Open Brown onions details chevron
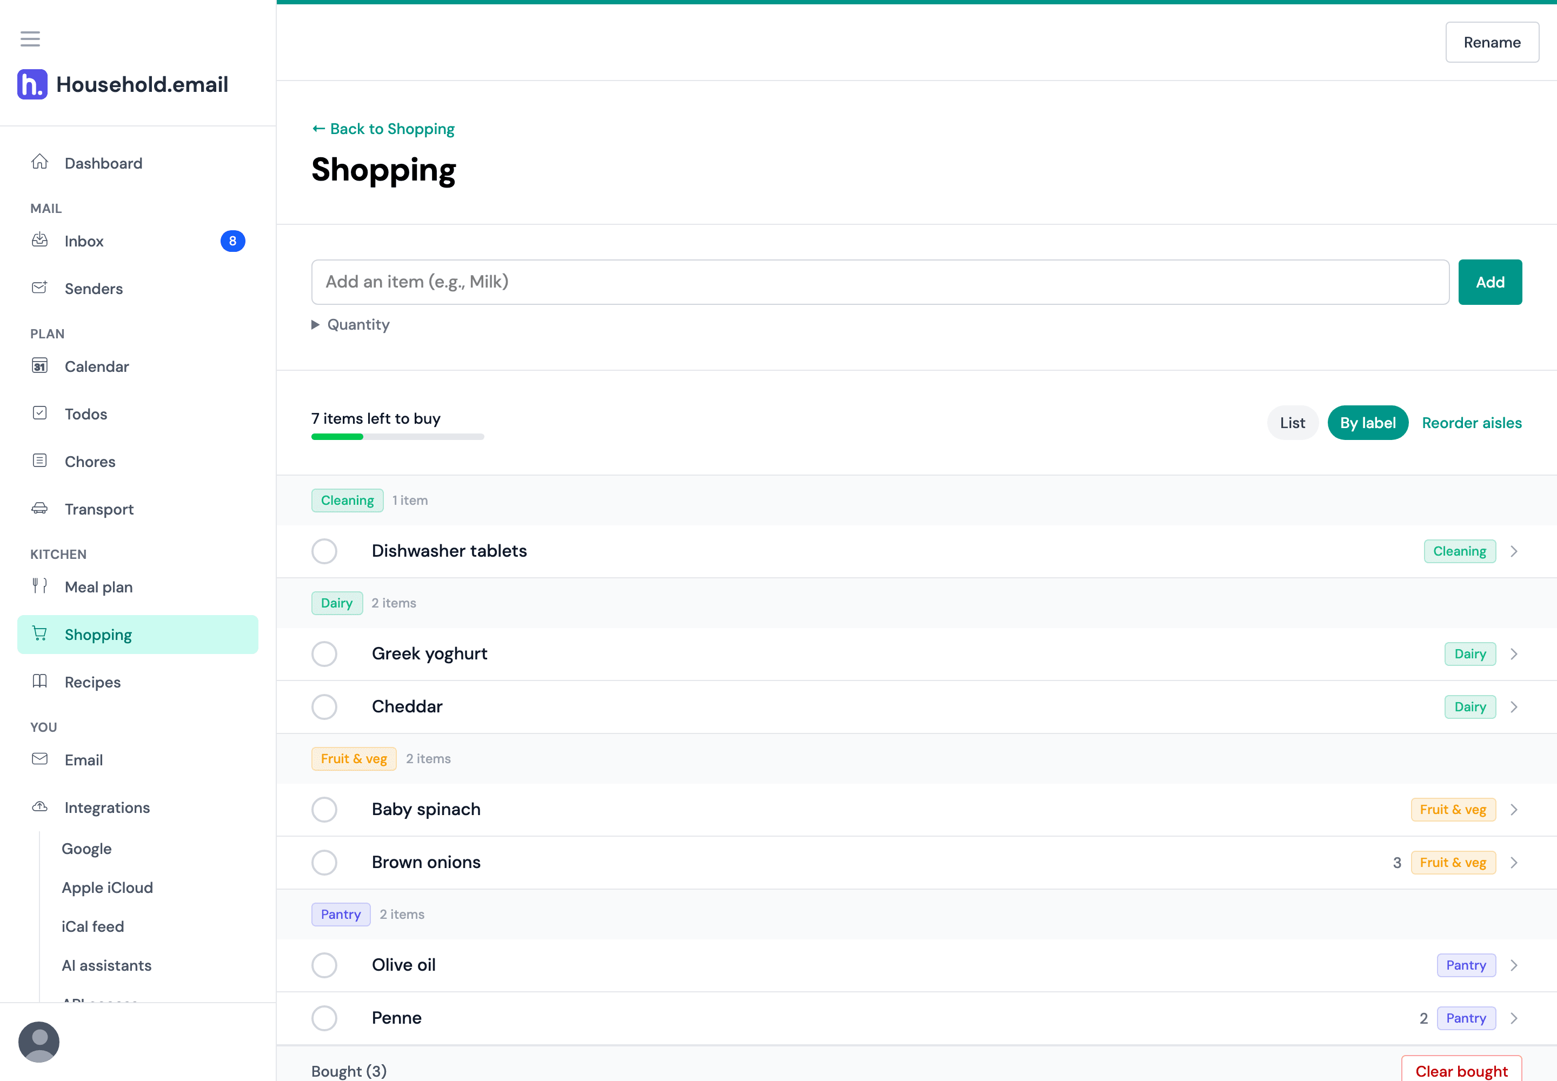The height and width of the screenshot is (1081, 1557). click(1514, 863)
